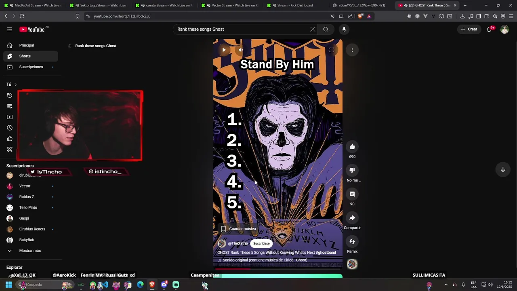Go to next Short with down arrow
Screen dimensions: 517x291
[x=503, y=170]
